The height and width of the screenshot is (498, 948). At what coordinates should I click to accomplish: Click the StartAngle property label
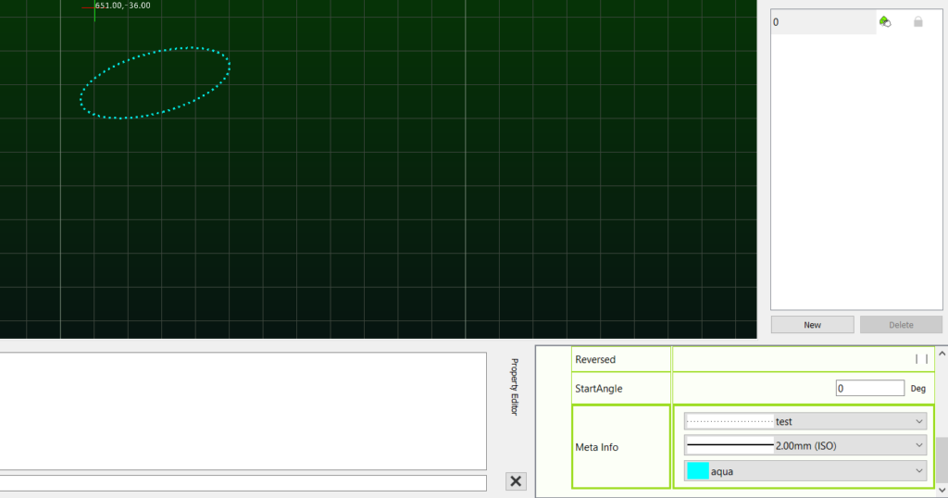pyautogui.click(x=599, y=388)
